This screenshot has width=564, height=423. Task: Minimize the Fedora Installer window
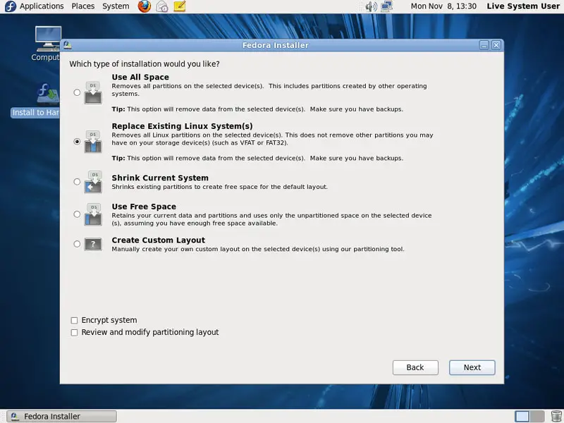coord(484,45)
